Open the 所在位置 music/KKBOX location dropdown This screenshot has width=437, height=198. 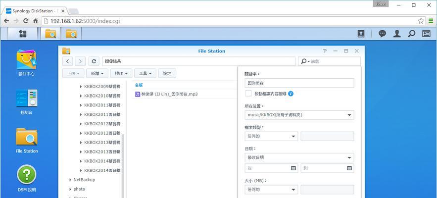coord(299,115)
